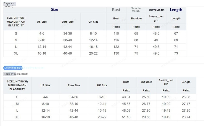This screenshot has width=204, height=126.
Task: Open the faint Chart (Production) link
Action: point(34,68)
